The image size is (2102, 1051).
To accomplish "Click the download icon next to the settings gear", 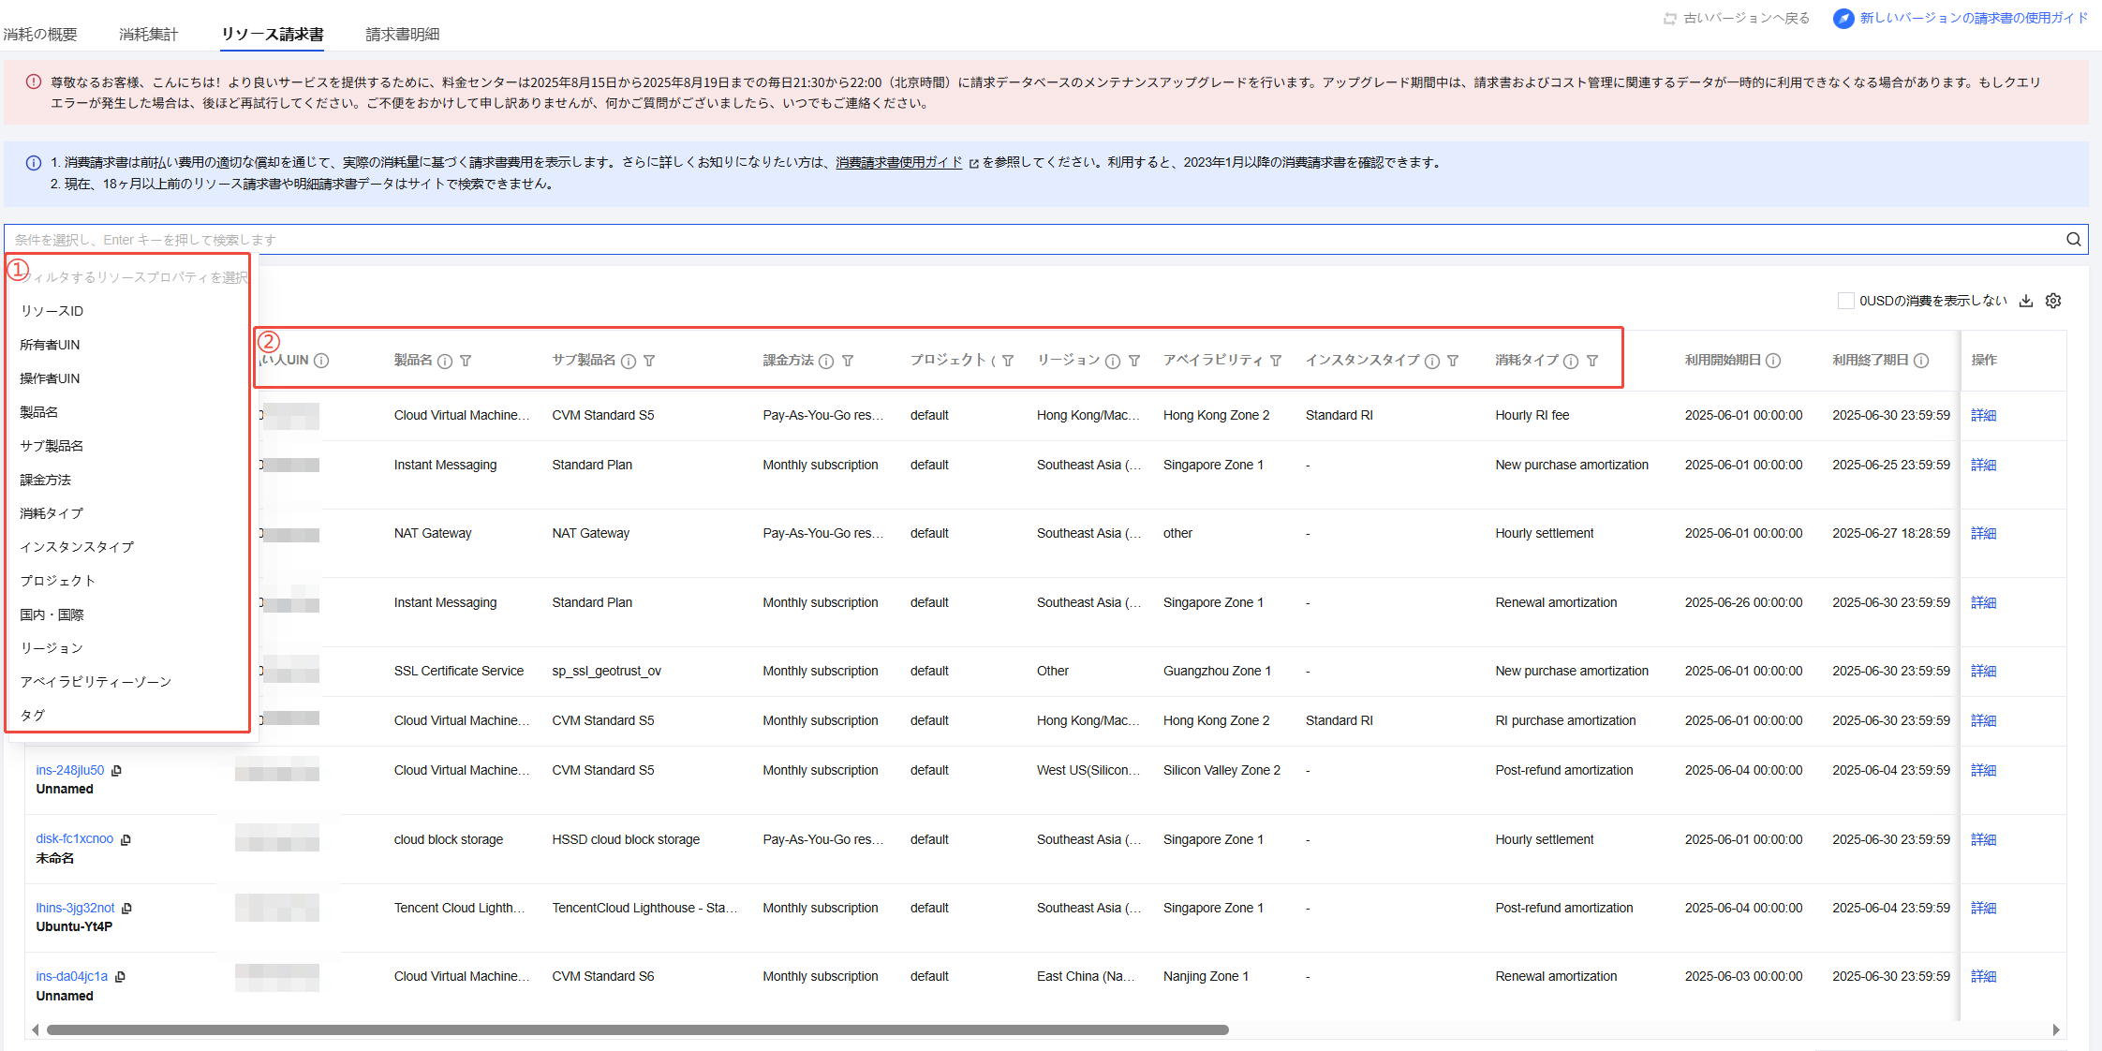I will [x=2026, y=301].
